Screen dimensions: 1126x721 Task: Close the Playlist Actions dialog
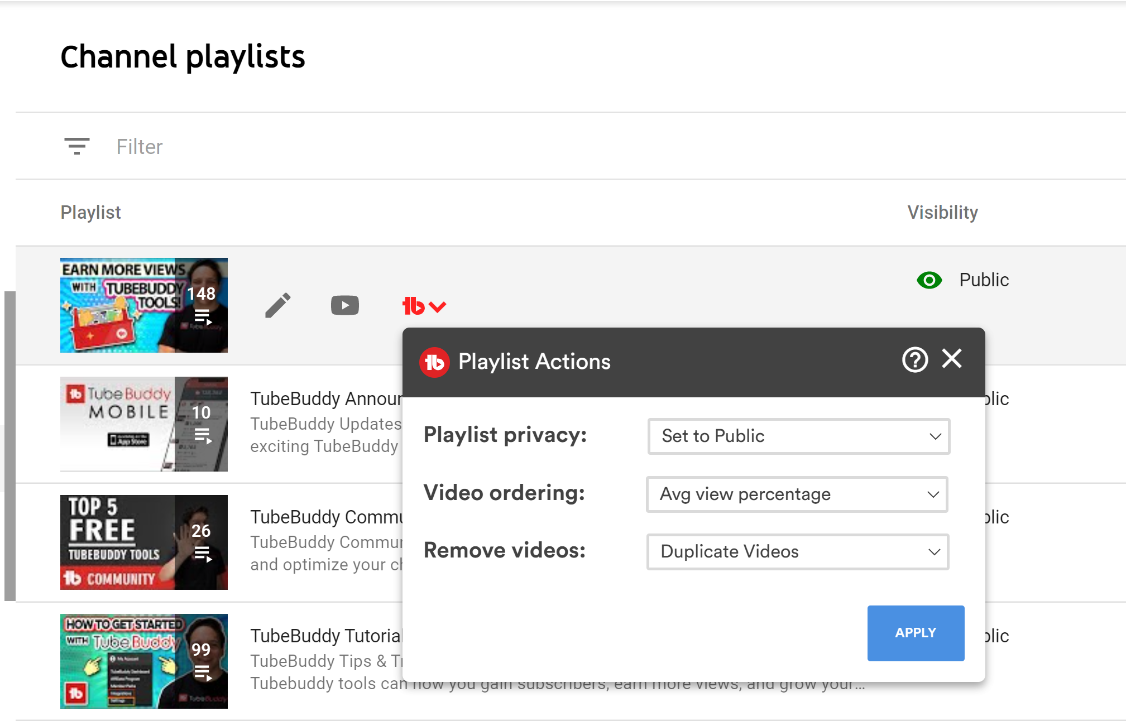951,359
